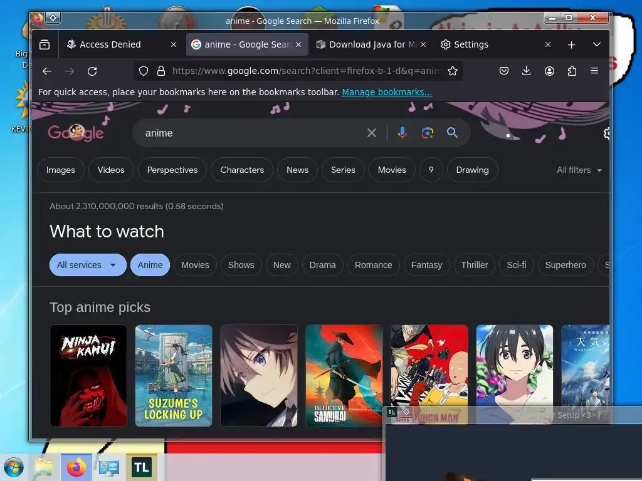Toggle the Romance category chip
Screen dimensions: 642x481
click(x=374, y=265)
